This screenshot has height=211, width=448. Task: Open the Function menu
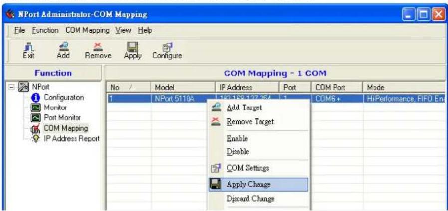coord(45,30)
